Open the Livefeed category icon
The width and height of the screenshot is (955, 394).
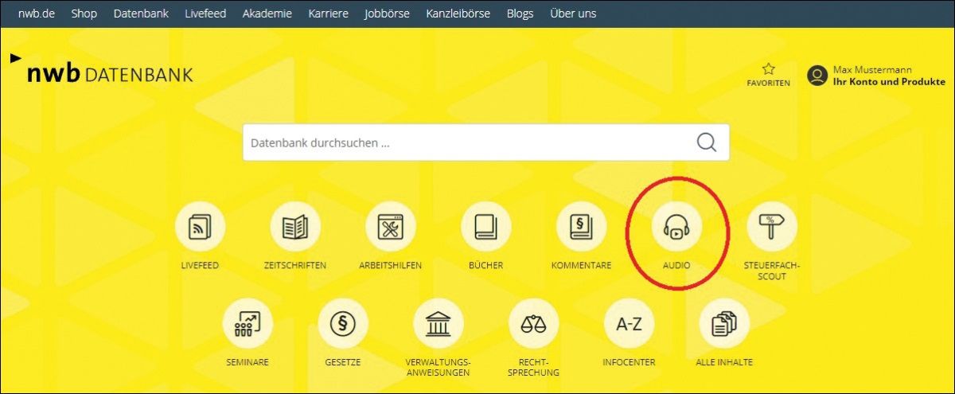[x=200, y=227]
